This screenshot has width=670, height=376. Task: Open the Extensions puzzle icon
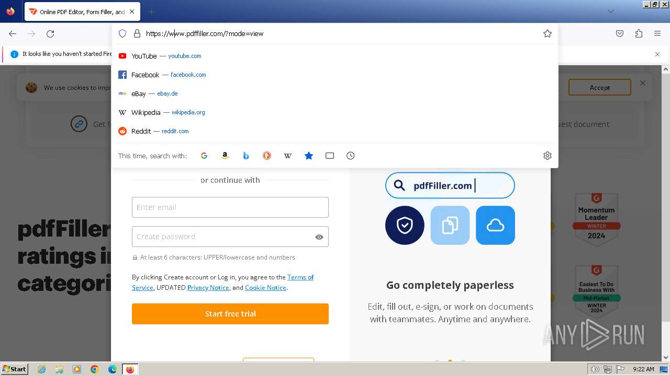pos(639,33)
